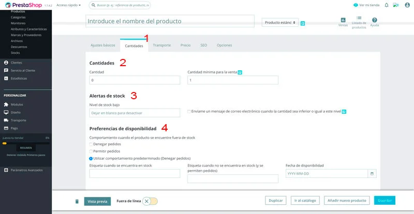
Task: Select Utilizar comportamiento predeterminado radio option
Action: tap(91, 159)
